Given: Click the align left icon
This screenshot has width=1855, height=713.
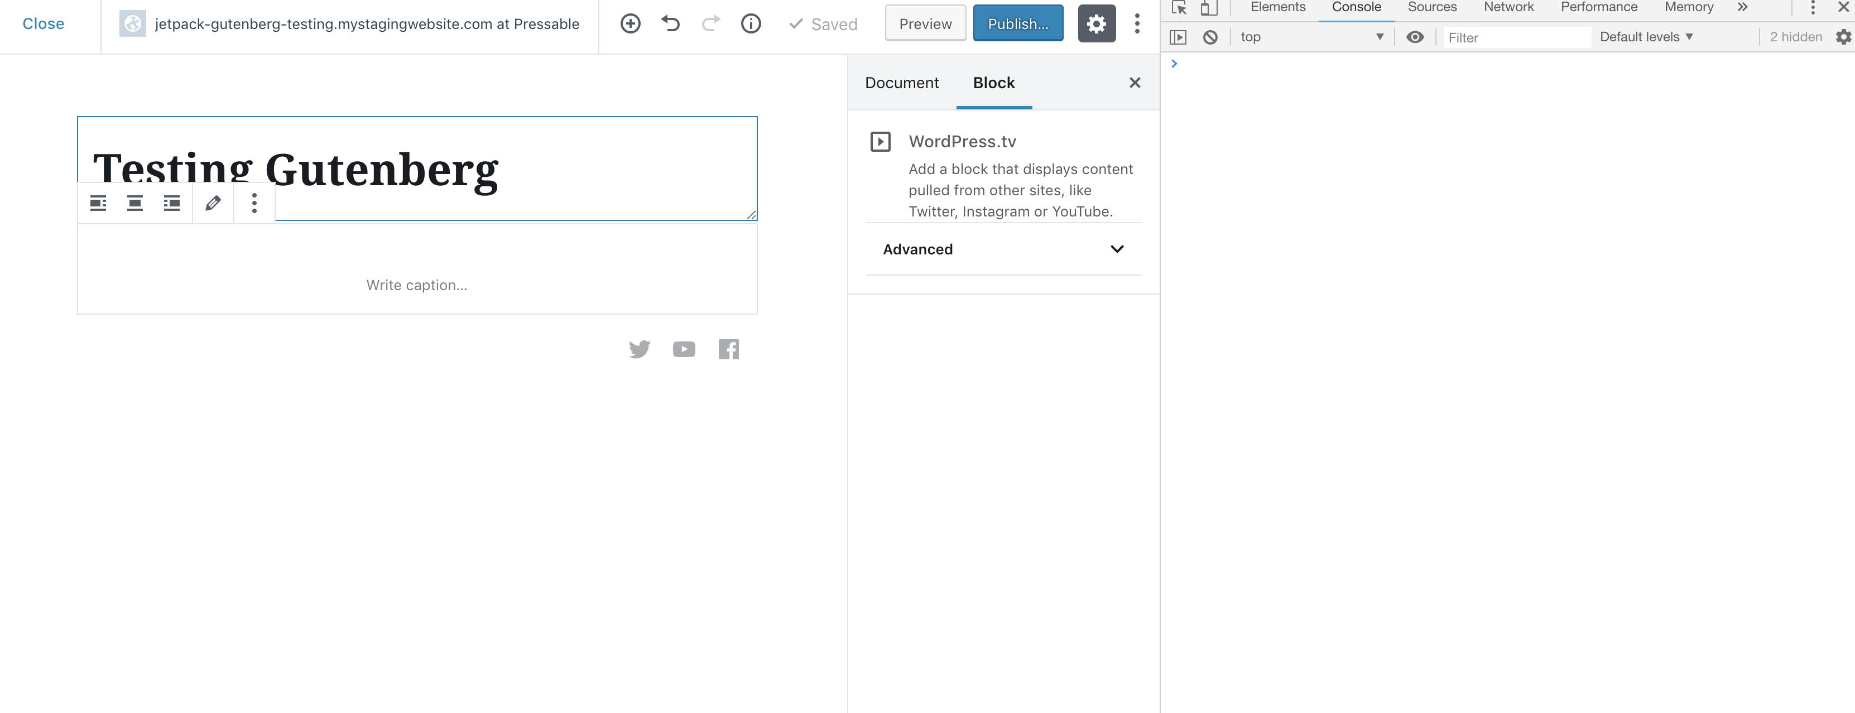Looking at the screenshot, I should 98,203.
